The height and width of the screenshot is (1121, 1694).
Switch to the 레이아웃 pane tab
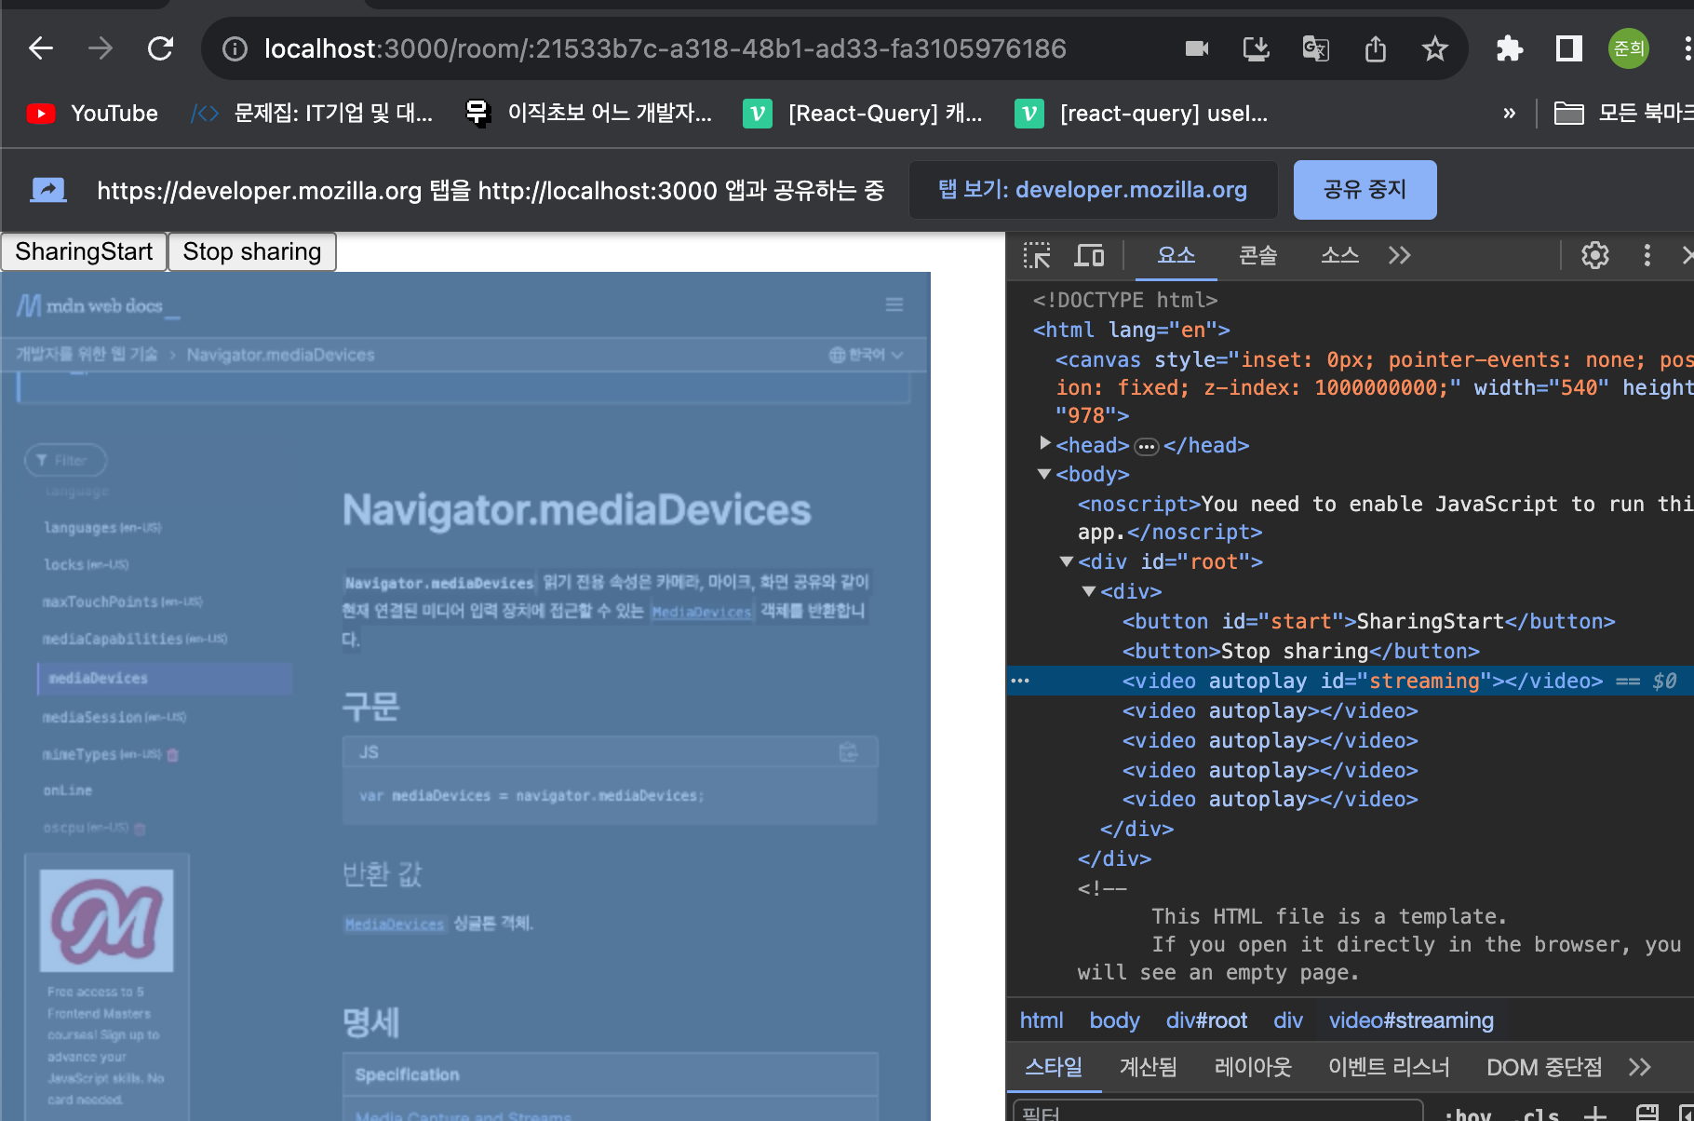[x=1253, y=1067]
